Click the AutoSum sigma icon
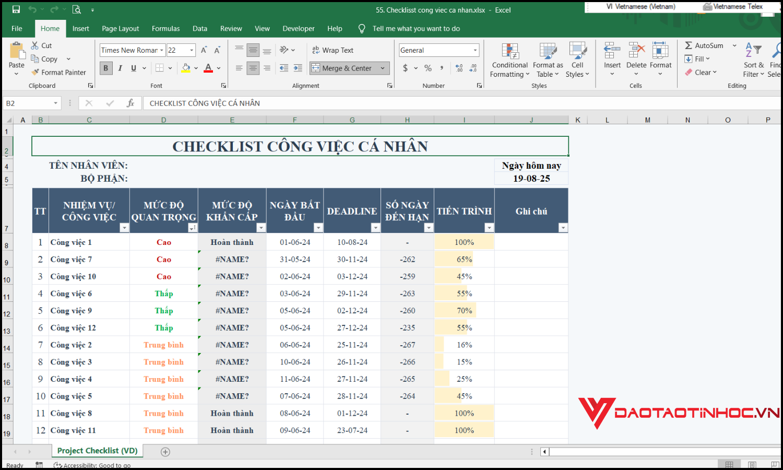Image resolution: width=783 pixels, height=470 pixels. point(689,45)
